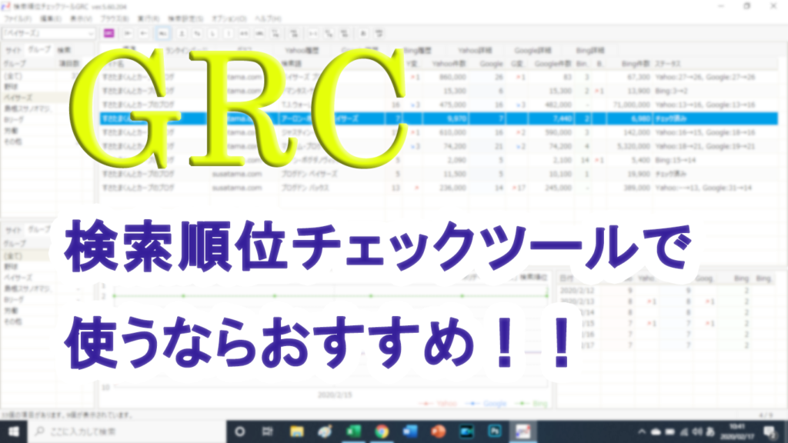The height and width of the screenshot is (443, 788).
Task: Open the Yahoo履歴 tab
Action: (x=302, y=50)
